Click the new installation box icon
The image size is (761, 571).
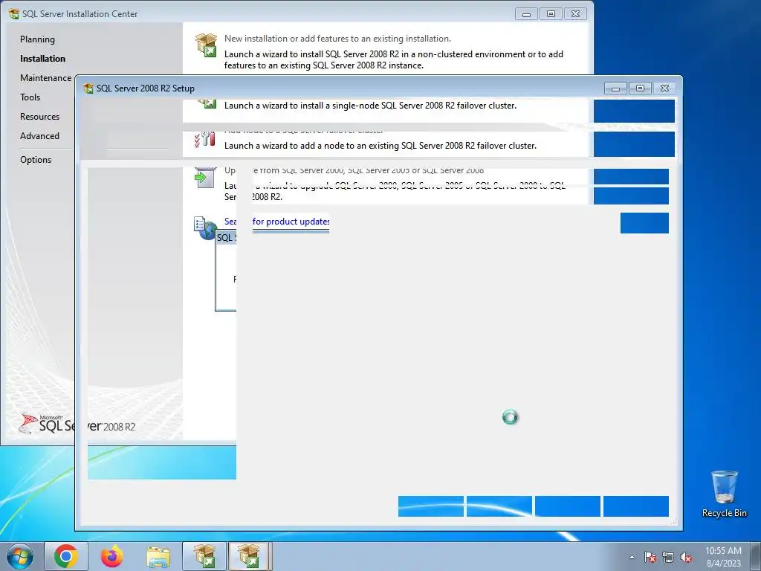tap(206, 45)
